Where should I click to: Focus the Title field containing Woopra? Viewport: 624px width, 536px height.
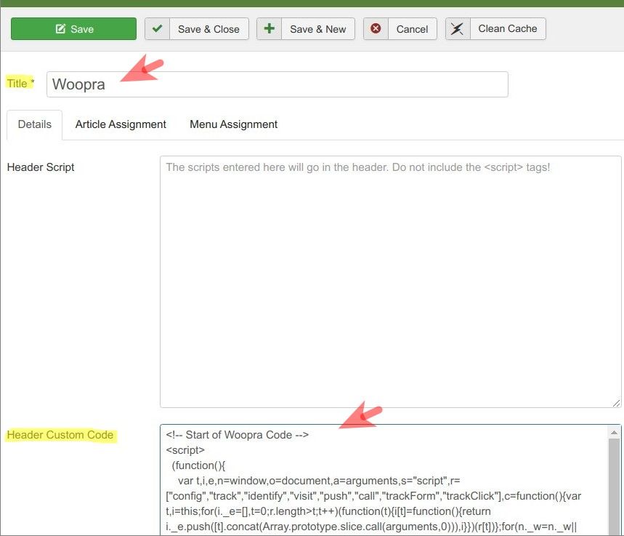coord(277,84)
